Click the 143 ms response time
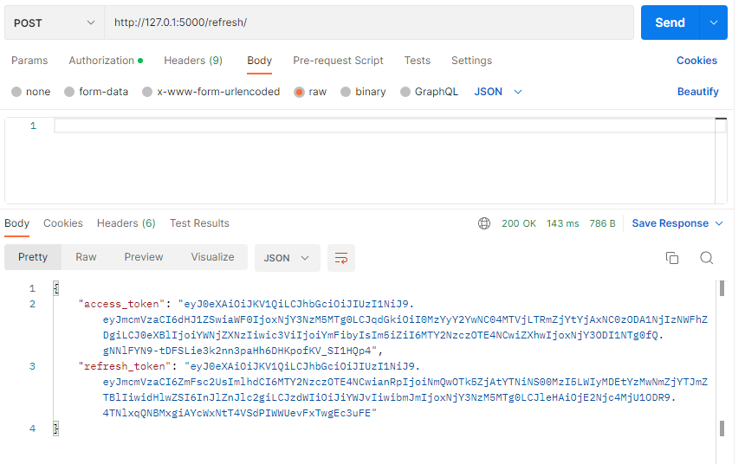The height and width of the screenshot is (464, 745). 562,223
